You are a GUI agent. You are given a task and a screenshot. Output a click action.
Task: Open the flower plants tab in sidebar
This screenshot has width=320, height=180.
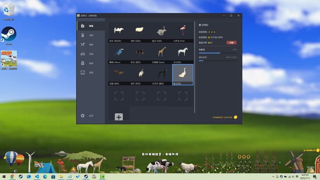(x=91, y=63)
